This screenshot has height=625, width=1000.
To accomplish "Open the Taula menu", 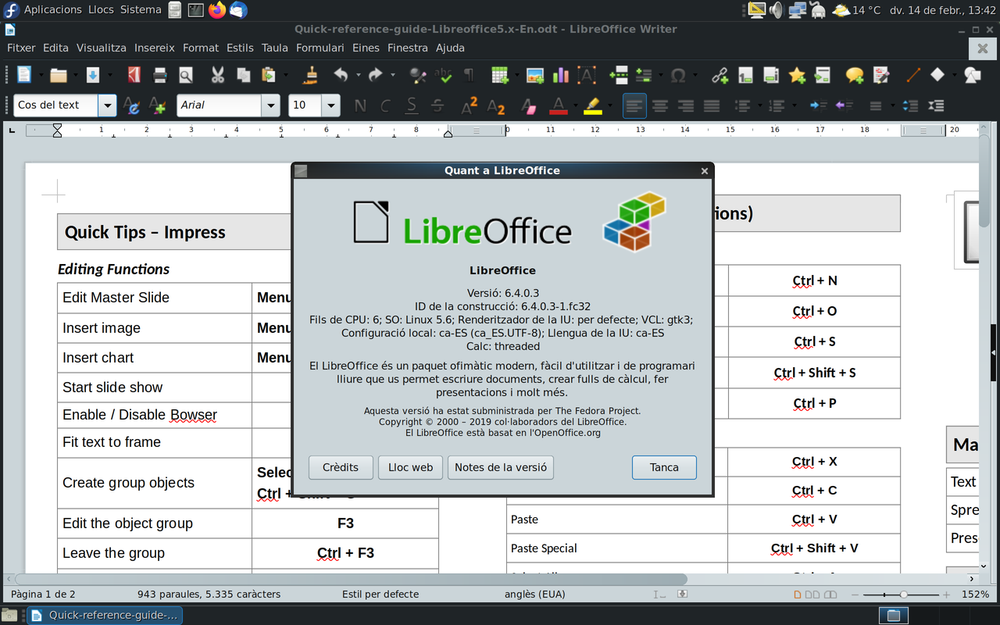I will tap(275, 48).
